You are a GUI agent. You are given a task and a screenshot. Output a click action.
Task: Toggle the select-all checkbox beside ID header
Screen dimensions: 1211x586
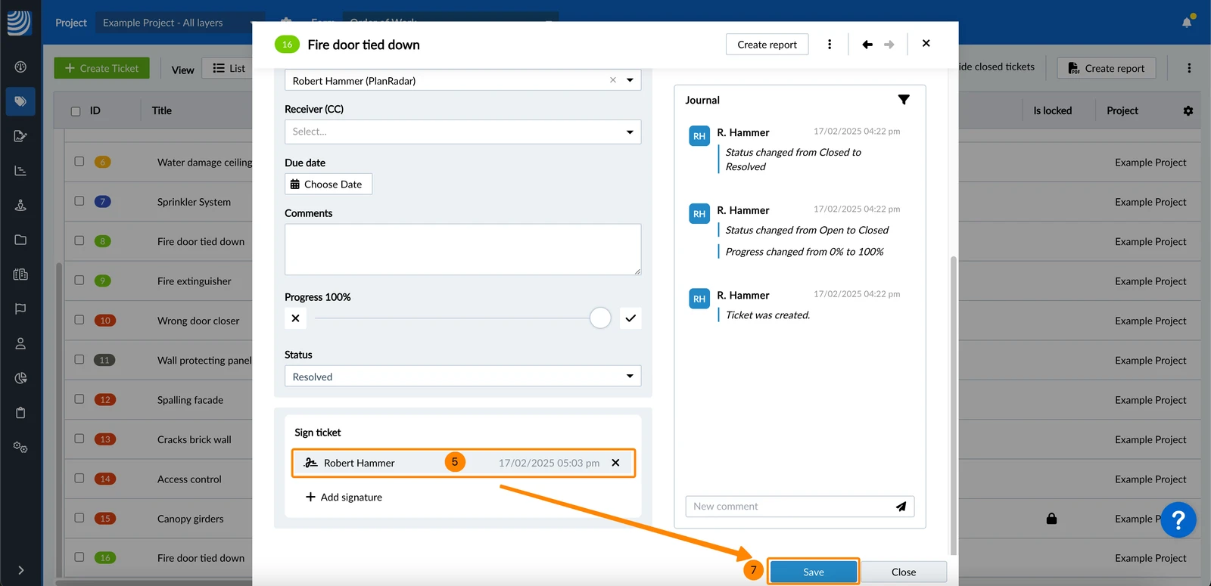76,111
